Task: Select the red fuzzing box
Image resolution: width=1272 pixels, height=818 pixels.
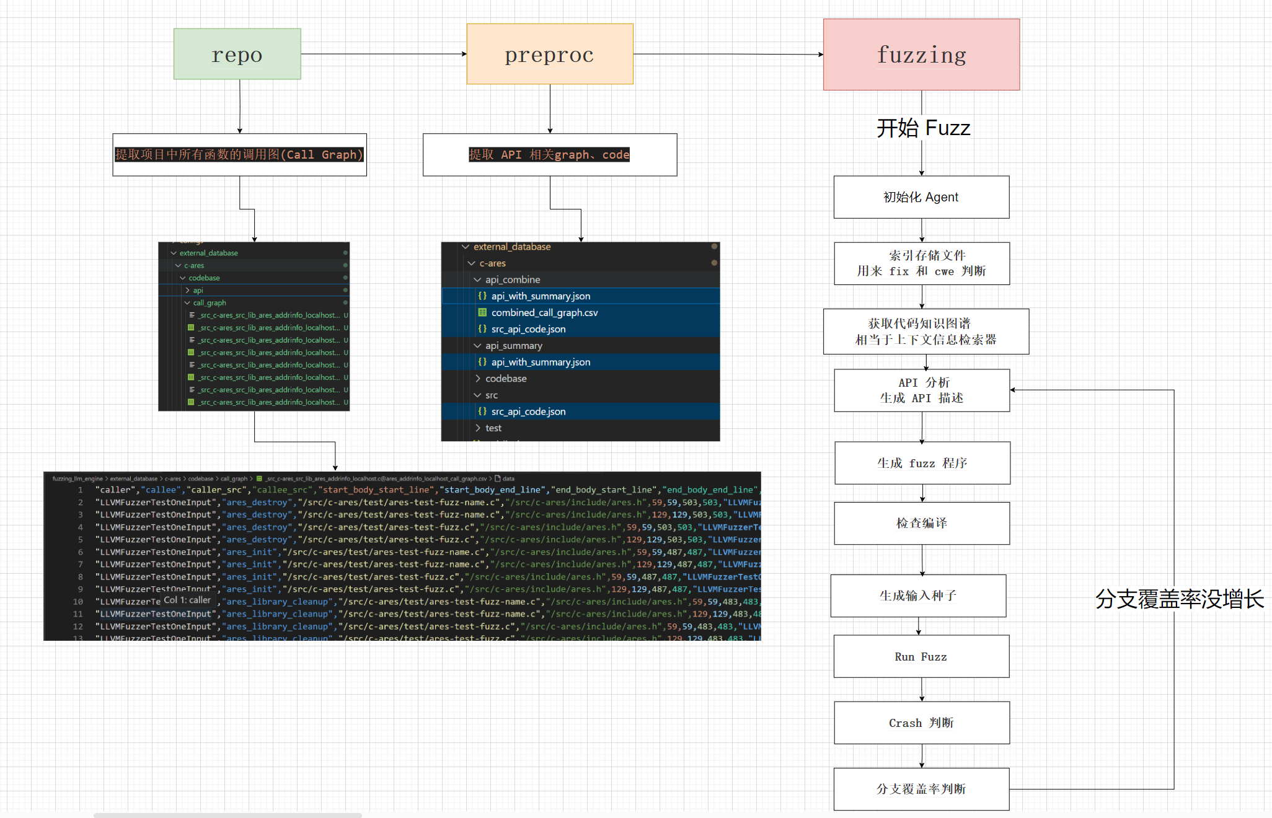Action: click(x=921, y=55)
